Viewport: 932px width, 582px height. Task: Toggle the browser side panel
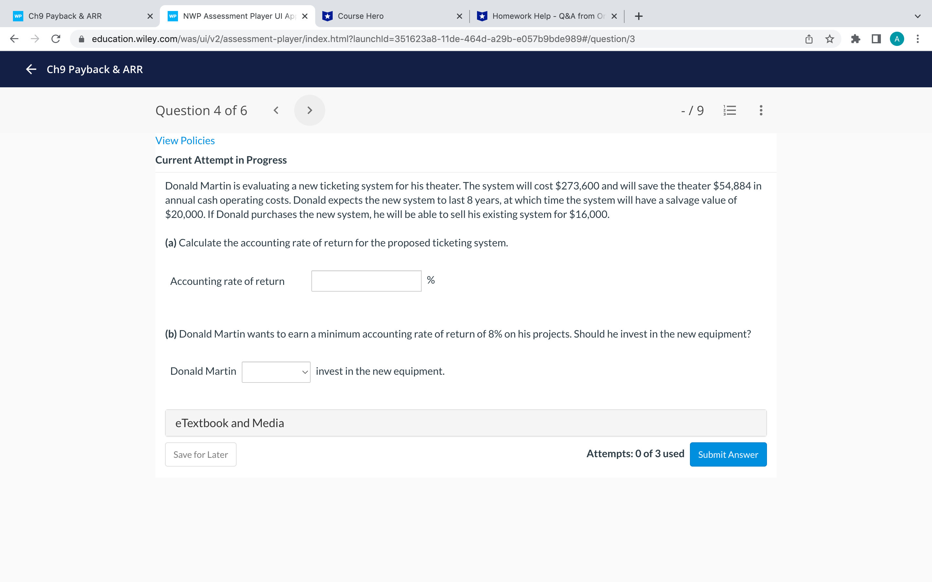(876, 39)
